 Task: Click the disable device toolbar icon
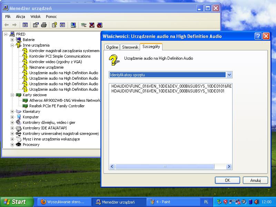(100, 25)
